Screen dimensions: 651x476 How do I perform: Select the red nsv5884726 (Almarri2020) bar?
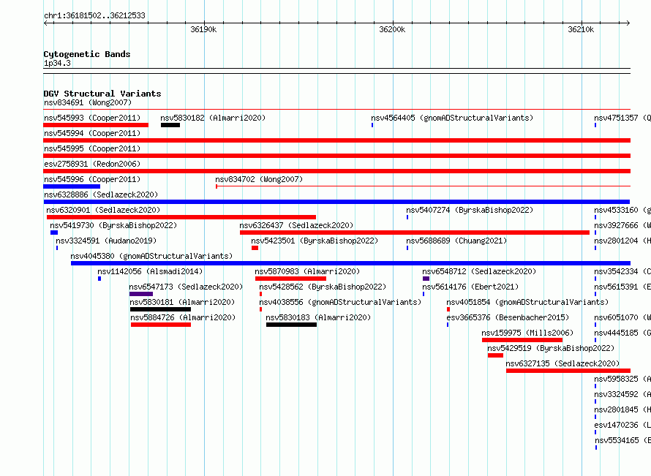tap(161, 325)
